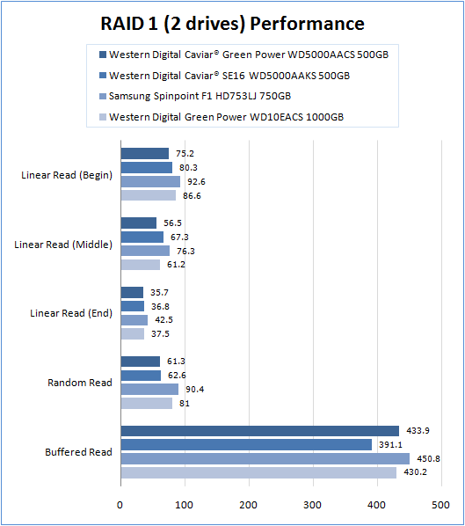Screen dimensions: 465x526
Task: Click the x-axis value 0
Action: pos(120,505)
